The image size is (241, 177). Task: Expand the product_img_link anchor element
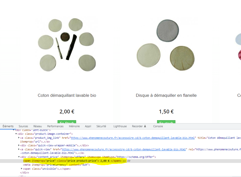(18, 138)
